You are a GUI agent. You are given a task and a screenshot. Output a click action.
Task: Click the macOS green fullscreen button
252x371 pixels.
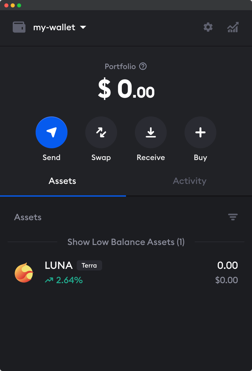(19, 5)
